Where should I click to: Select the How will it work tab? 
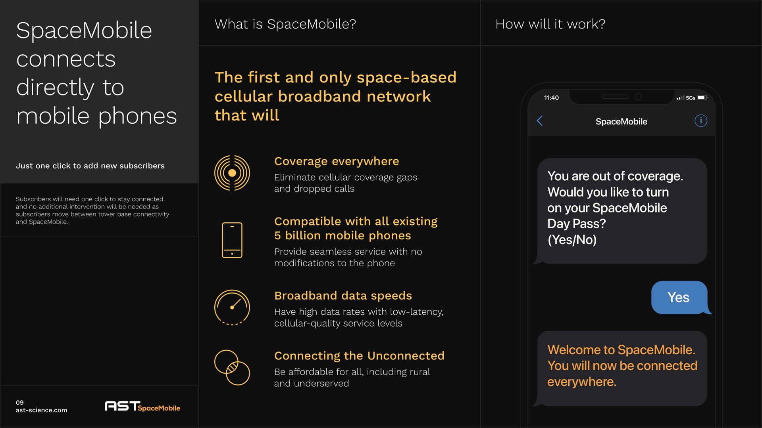click(x=550, y=25)
